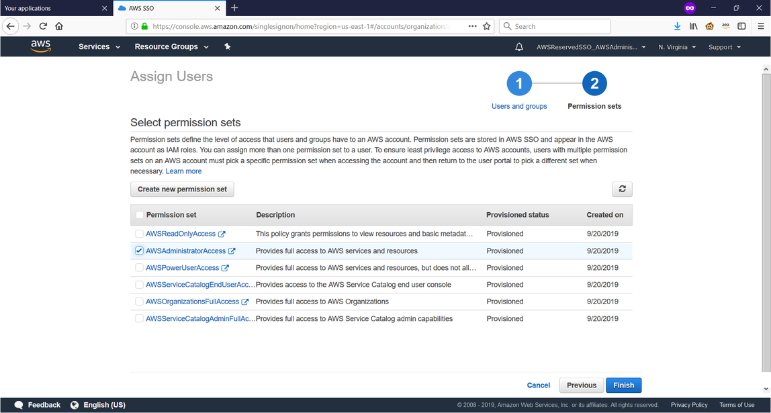Expand the Services dropdown menu

(x=99, y=47)
